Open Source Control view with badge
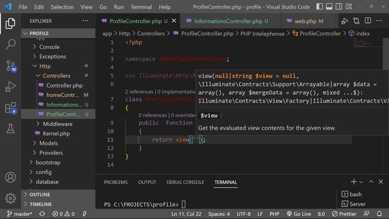This screenshot has height=219, width=389. [x=11, y=66]
